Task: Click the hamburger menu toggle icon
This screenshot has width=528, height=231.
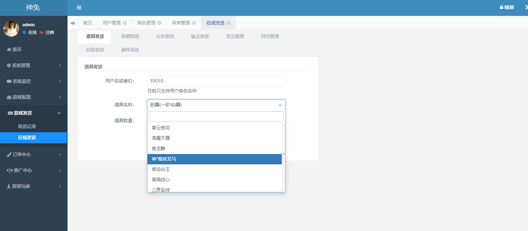Action: click(x=79, y=8)
